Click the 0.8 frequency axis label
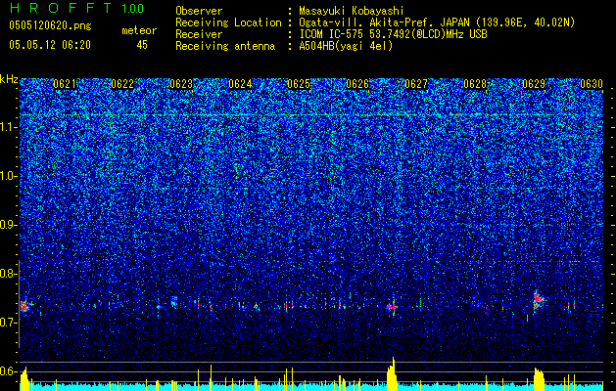Image resolution: width=616 pixels, height=391 pixels. click(x=7, y=274)
